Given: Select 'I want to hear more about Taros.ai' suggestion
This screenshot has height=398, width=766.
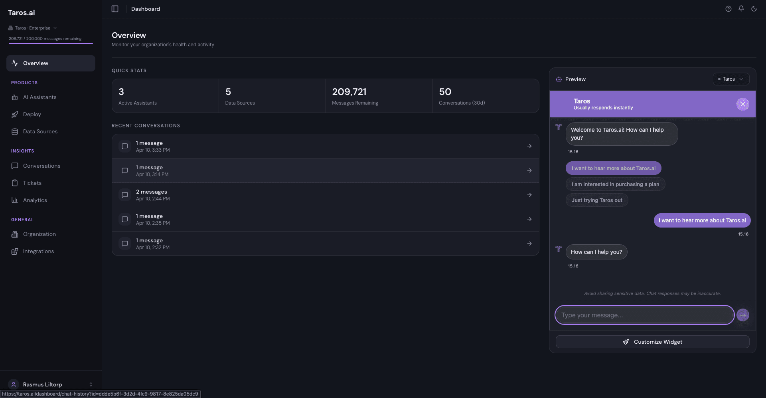Looking at the screenshot, I should click(613, 168).
